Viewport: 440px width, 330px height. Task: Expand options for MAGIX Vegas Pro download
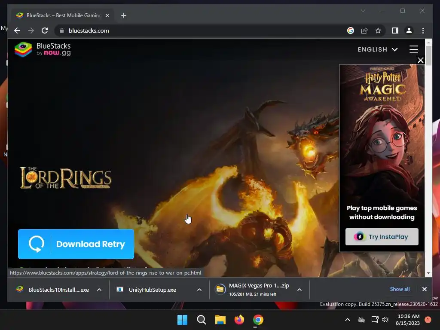[299, 290]
